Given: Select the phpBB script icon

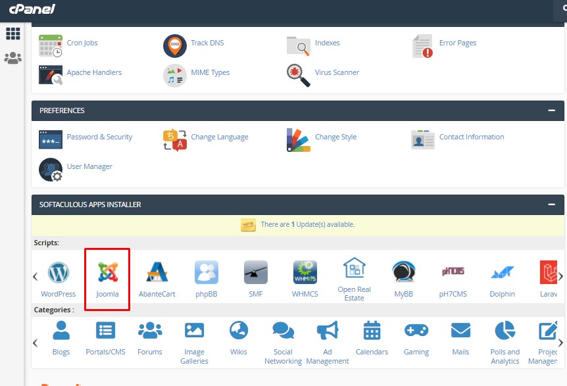Looking at the screenshot, I should point(207,272).
